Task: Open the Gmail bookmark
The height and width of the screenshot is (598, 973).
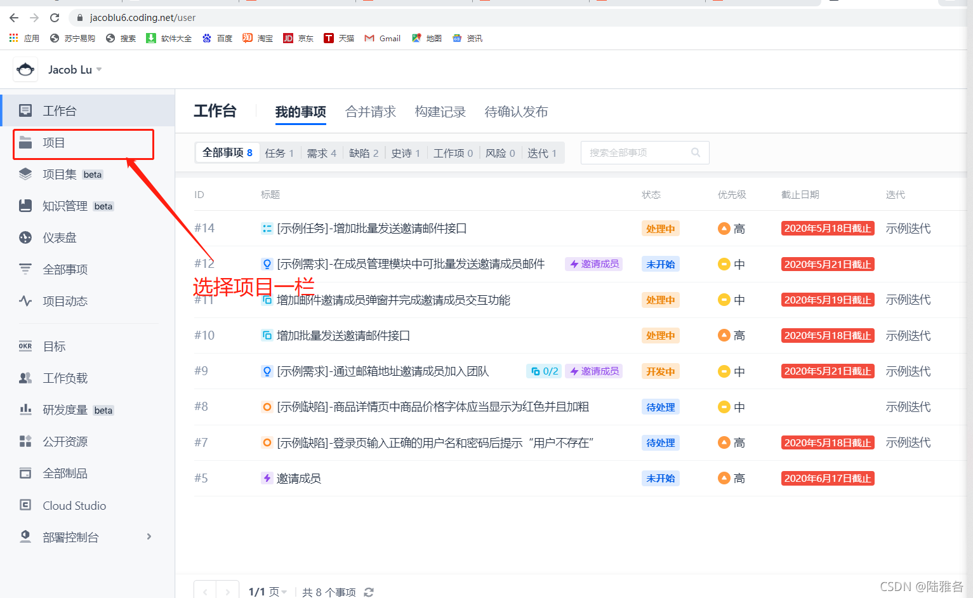Action: 383,38
